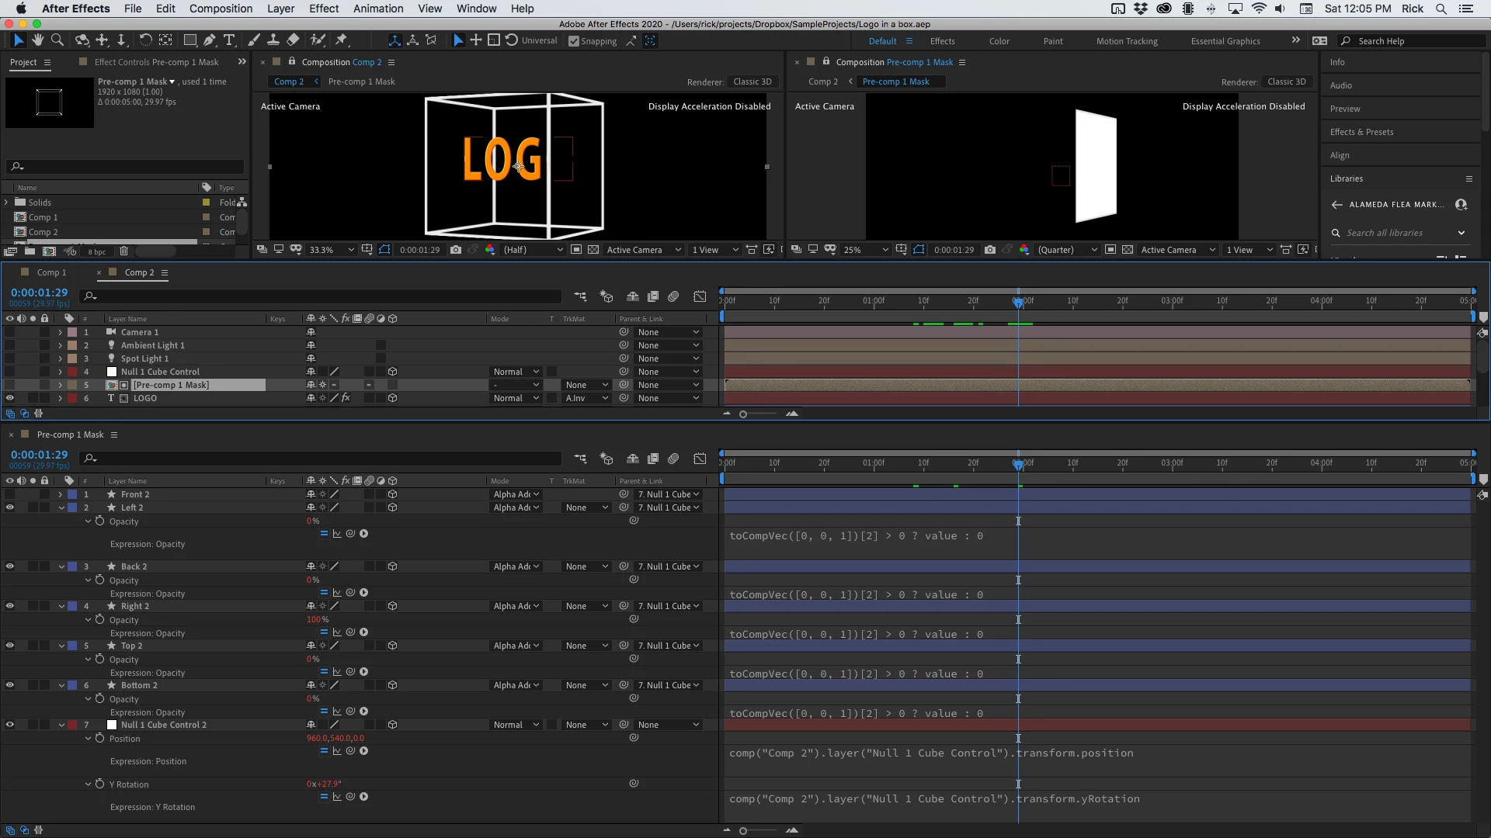The image size is (1491, 838).
Task: Toggle the Snapping checkbox
Action: click(x=574, y=41)
